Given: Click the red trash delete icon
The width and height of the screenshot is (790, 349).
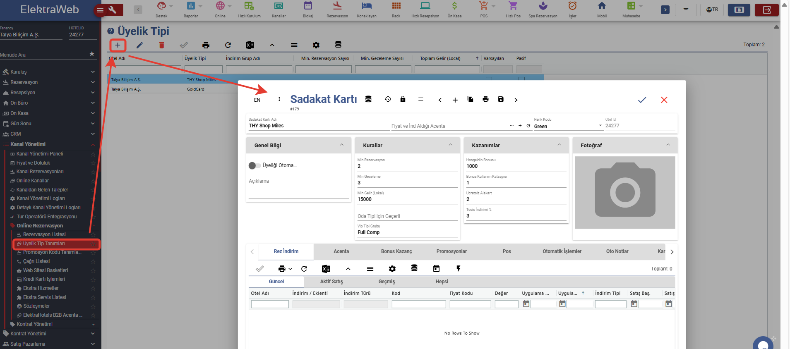Looking at the screenshot, I should (161, 45).
